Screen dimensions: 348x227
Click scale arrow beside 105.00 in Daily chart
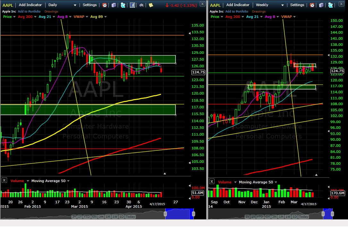[x=190, y=163]
